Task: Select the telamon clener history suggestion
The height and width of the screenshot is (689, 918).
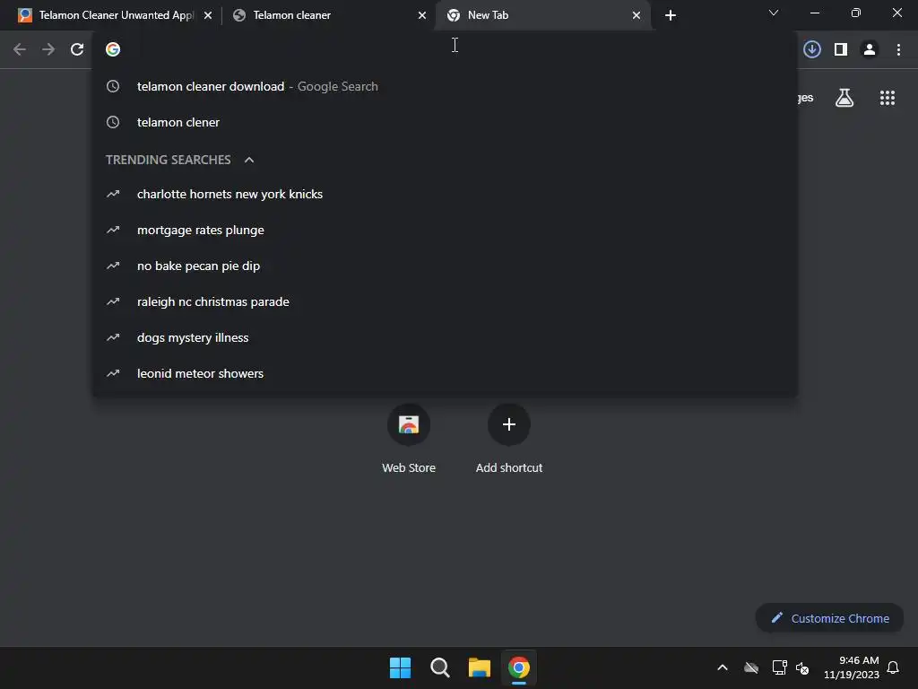Action: [x=445, y=122]
